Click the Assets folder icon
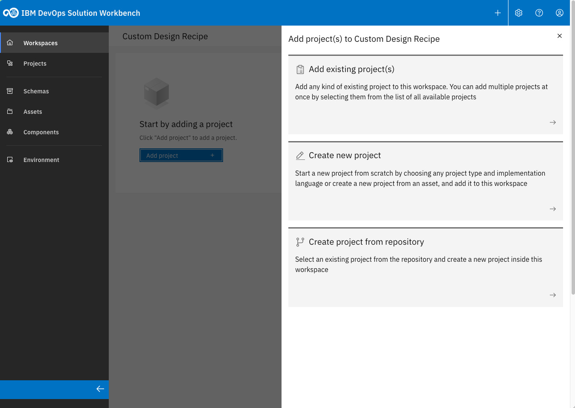 tap(10, 111)
